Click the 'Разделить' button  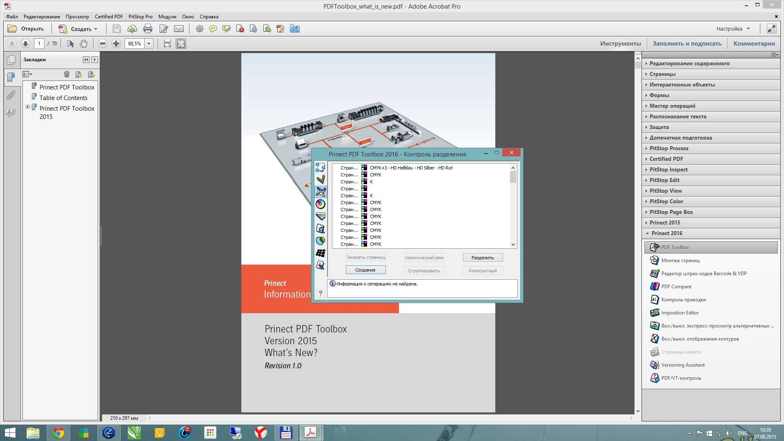(483, 257)
